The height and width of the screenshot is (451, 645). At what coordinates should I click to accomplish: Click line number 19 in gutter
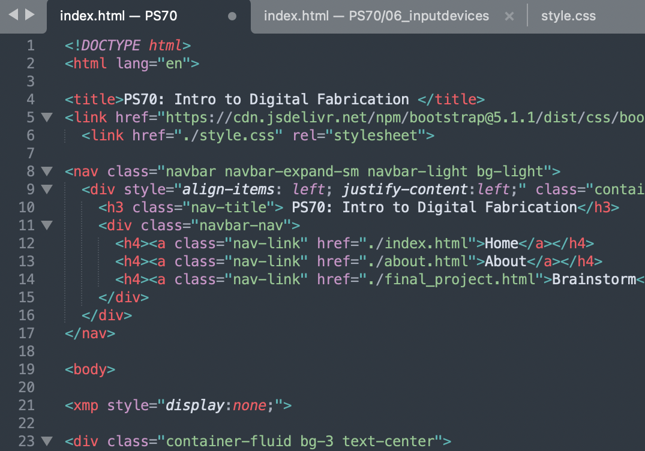[x=27, y=369]
